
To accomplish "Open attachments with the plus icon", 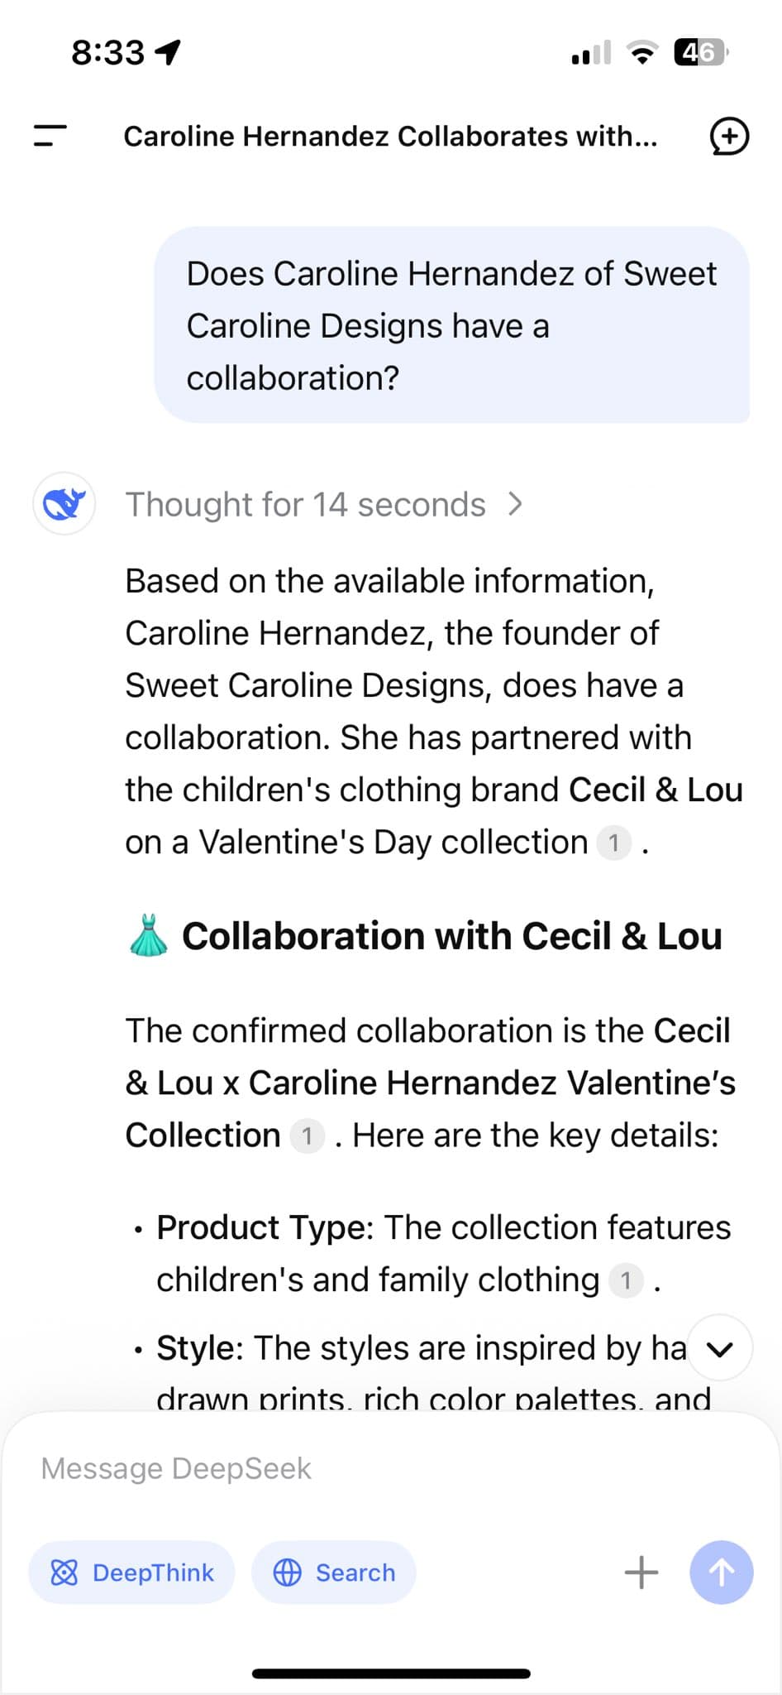I will (641, 1572).
